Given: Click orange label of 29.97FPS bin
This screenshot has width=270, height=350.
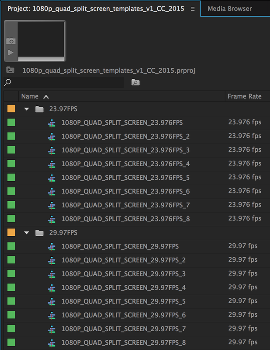Looking at the screenshot, I should pos(11,232).
